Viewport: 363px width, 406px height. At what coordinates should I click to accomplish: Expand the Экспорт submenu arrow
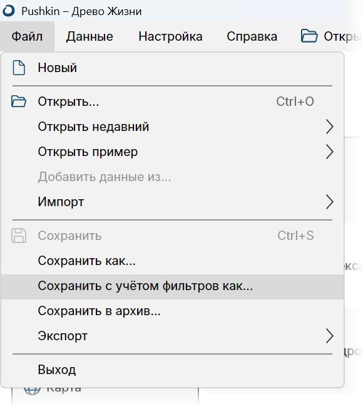[329, 336]
